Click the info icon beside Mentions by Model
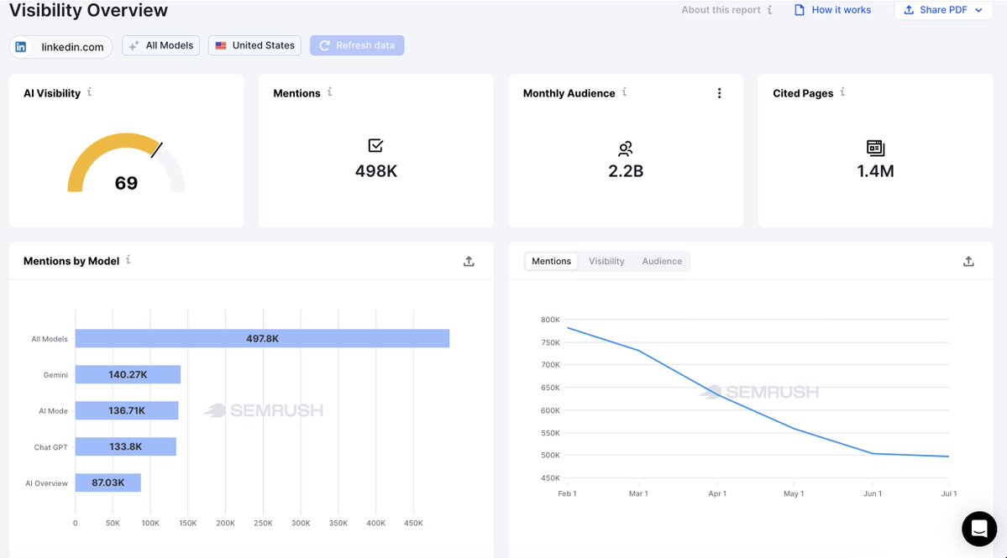Image resolution: width=1007 pixels, height=558 pixels. point(128,260)
